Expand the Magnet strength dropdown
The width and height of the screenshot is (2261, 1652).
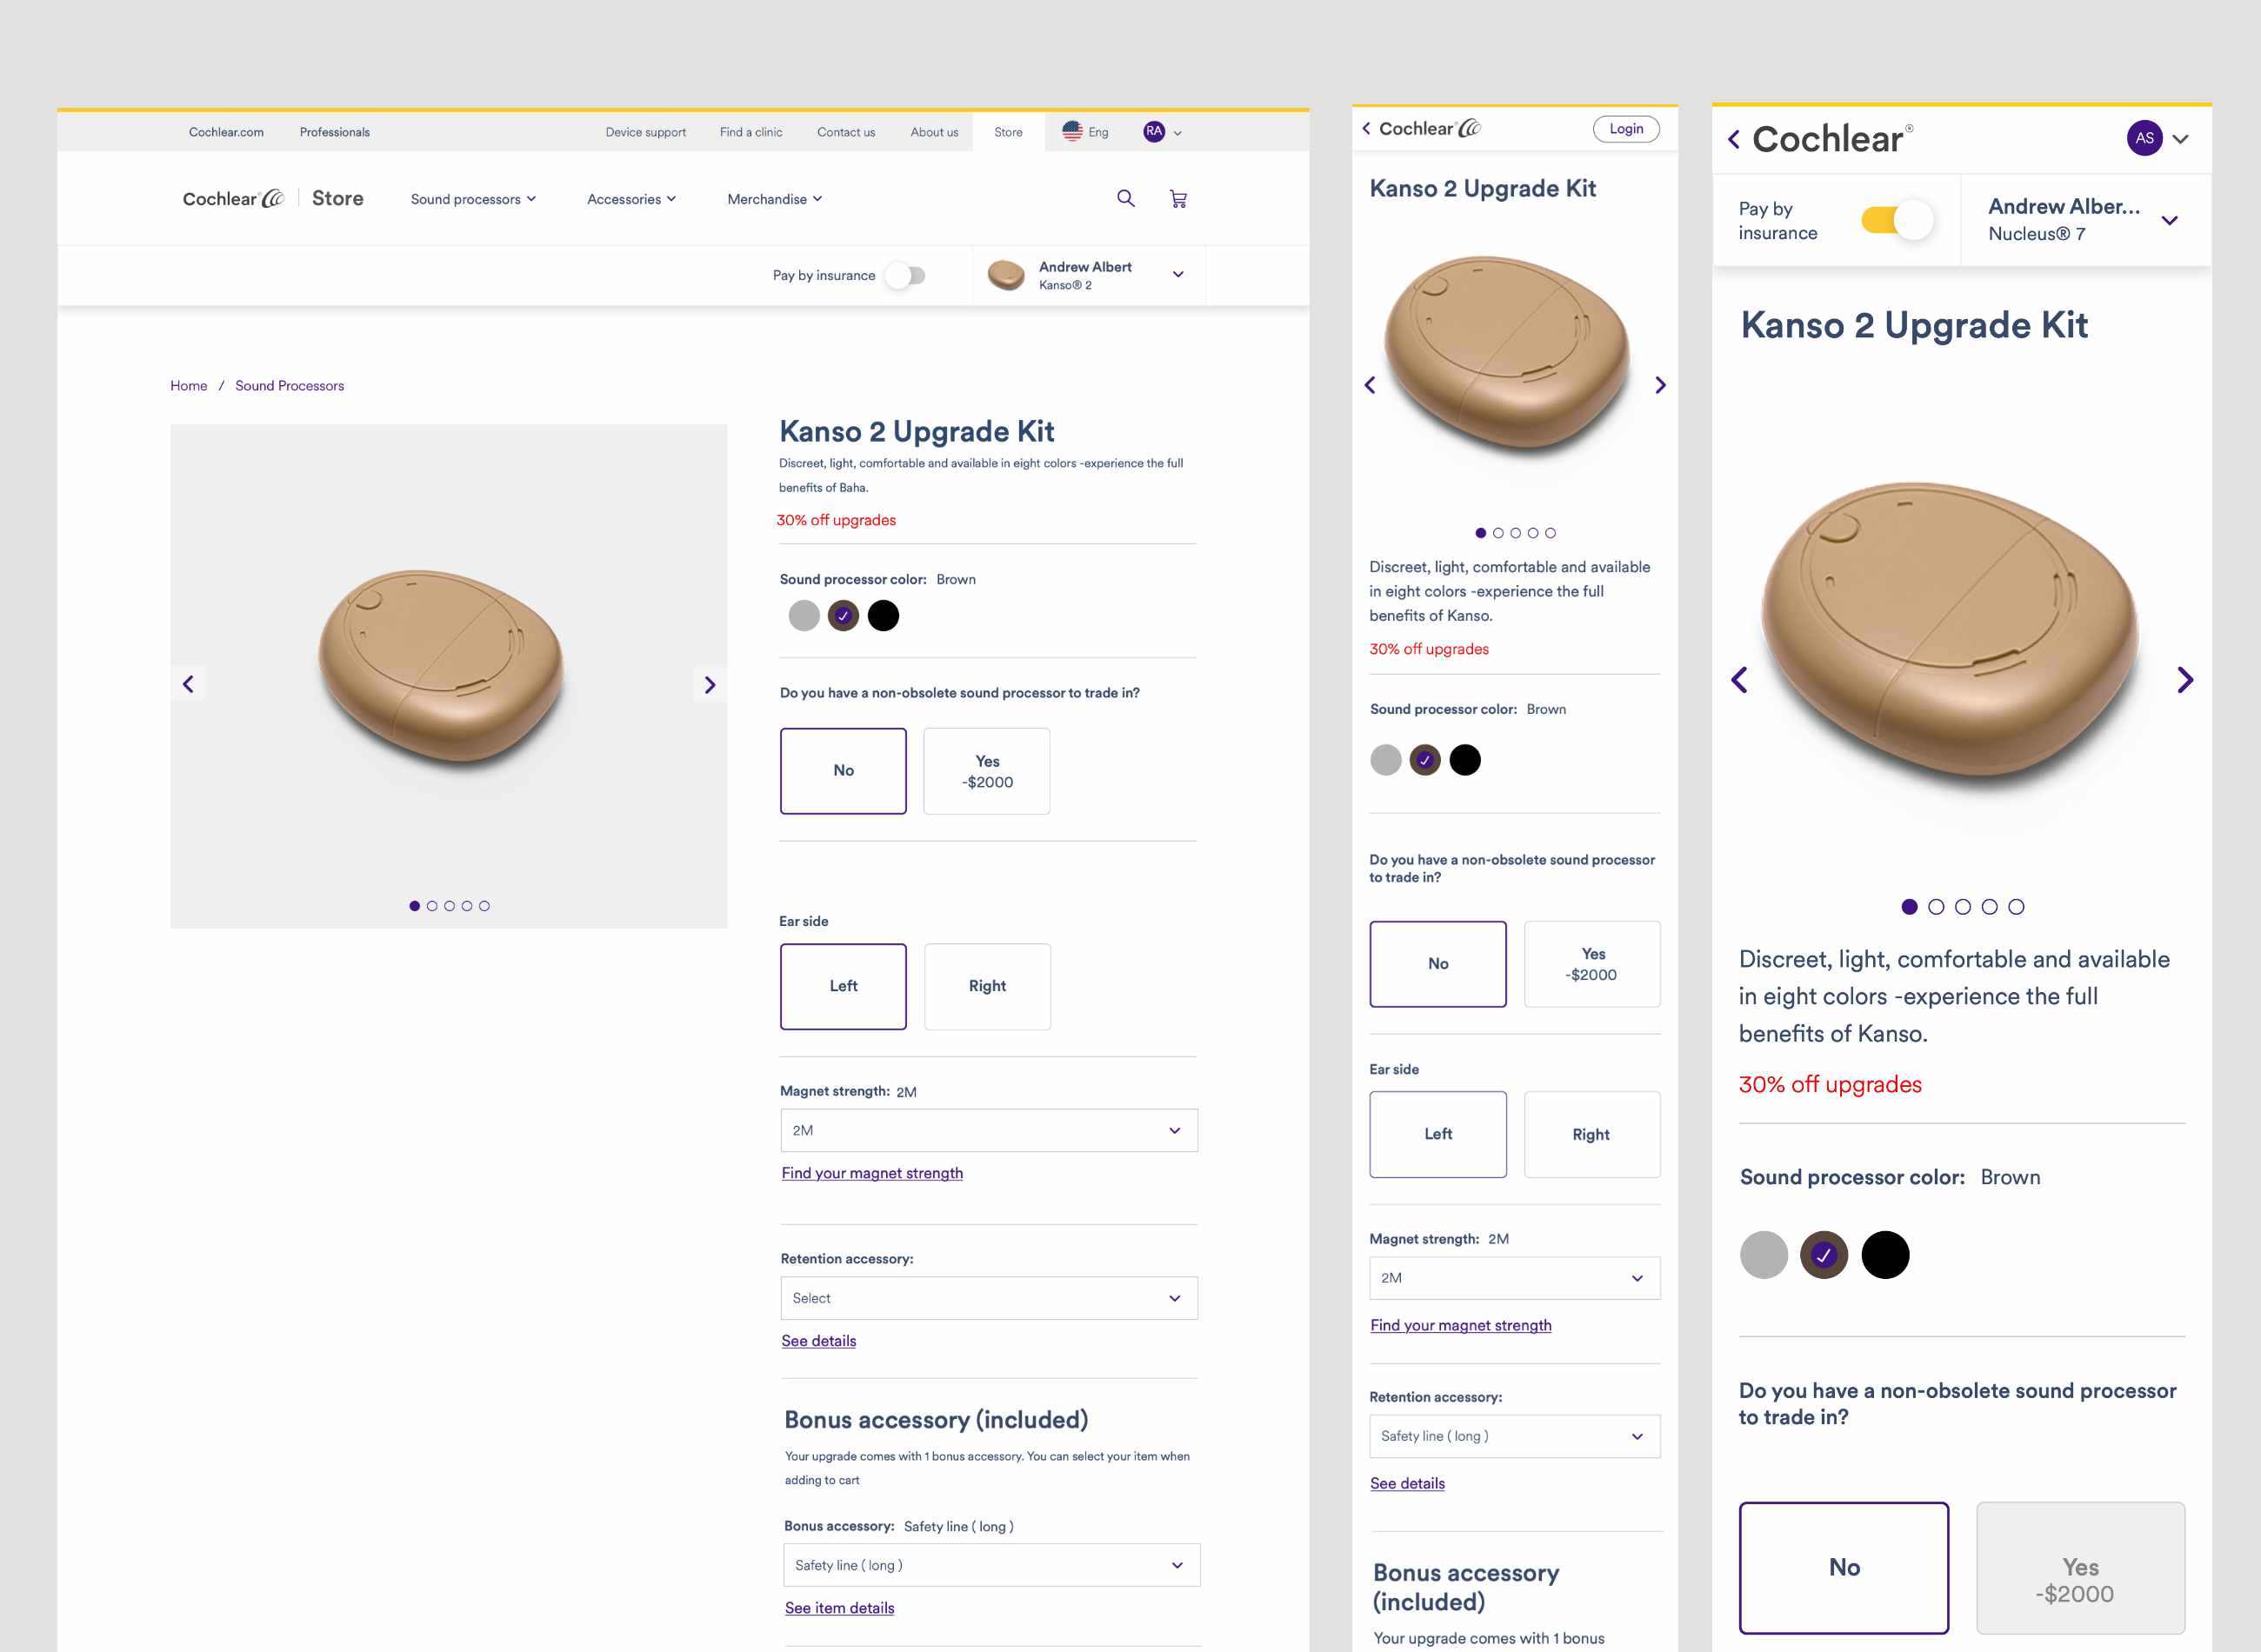tap(988, 1130)
